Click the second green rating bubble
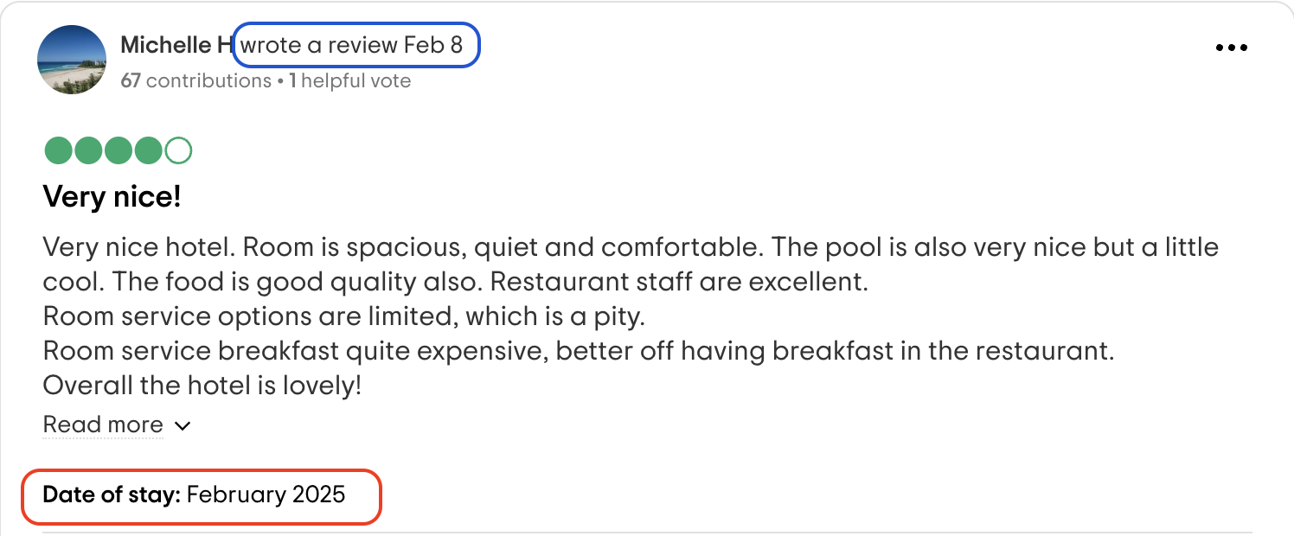The height and width of the screenshot is (536, 1294). (88, 151)
